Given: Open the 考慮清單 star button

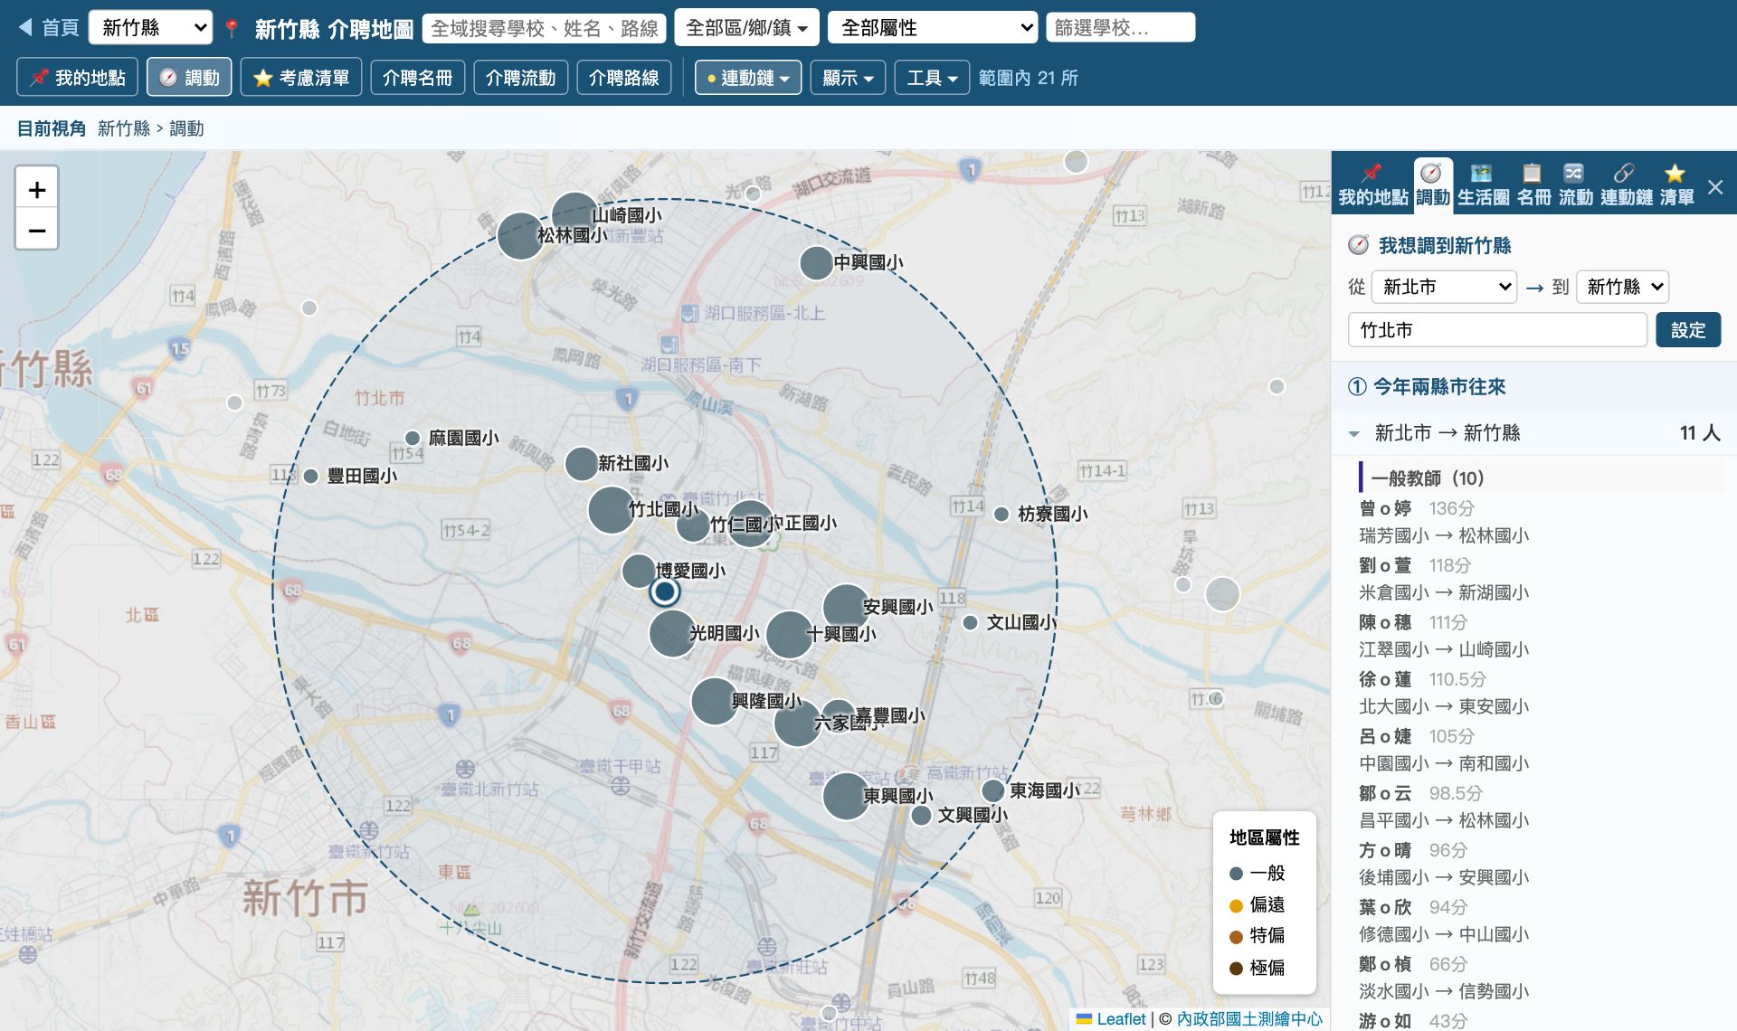Looking at the screenshot, I should coord(301,78).
